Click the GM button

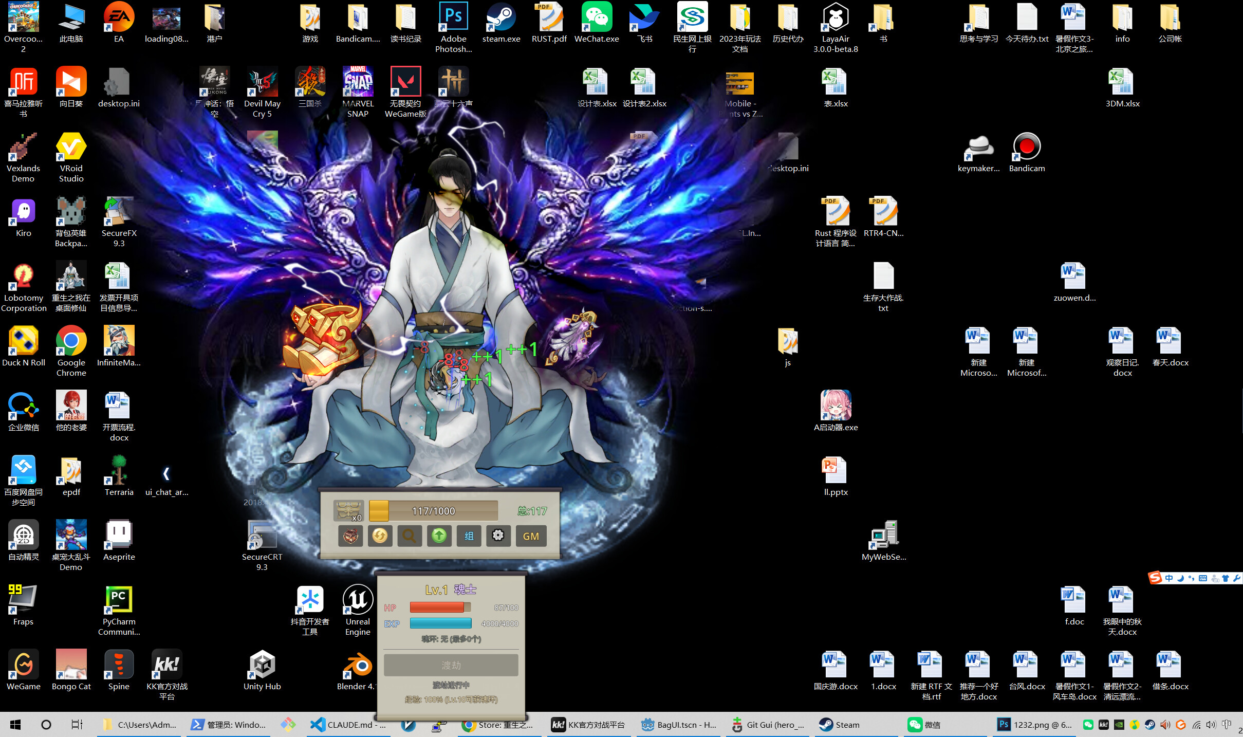coord(531,536)
